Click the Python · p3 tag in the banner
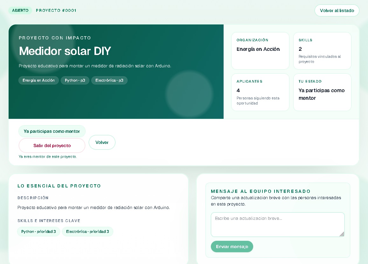368x264 pixels. pyautogui.click(x=75, y=80)
